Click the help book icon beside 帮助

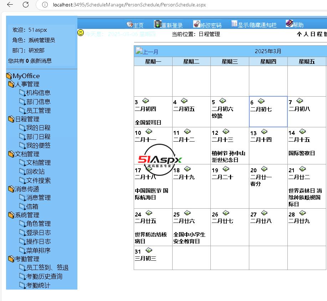(289, 24)
